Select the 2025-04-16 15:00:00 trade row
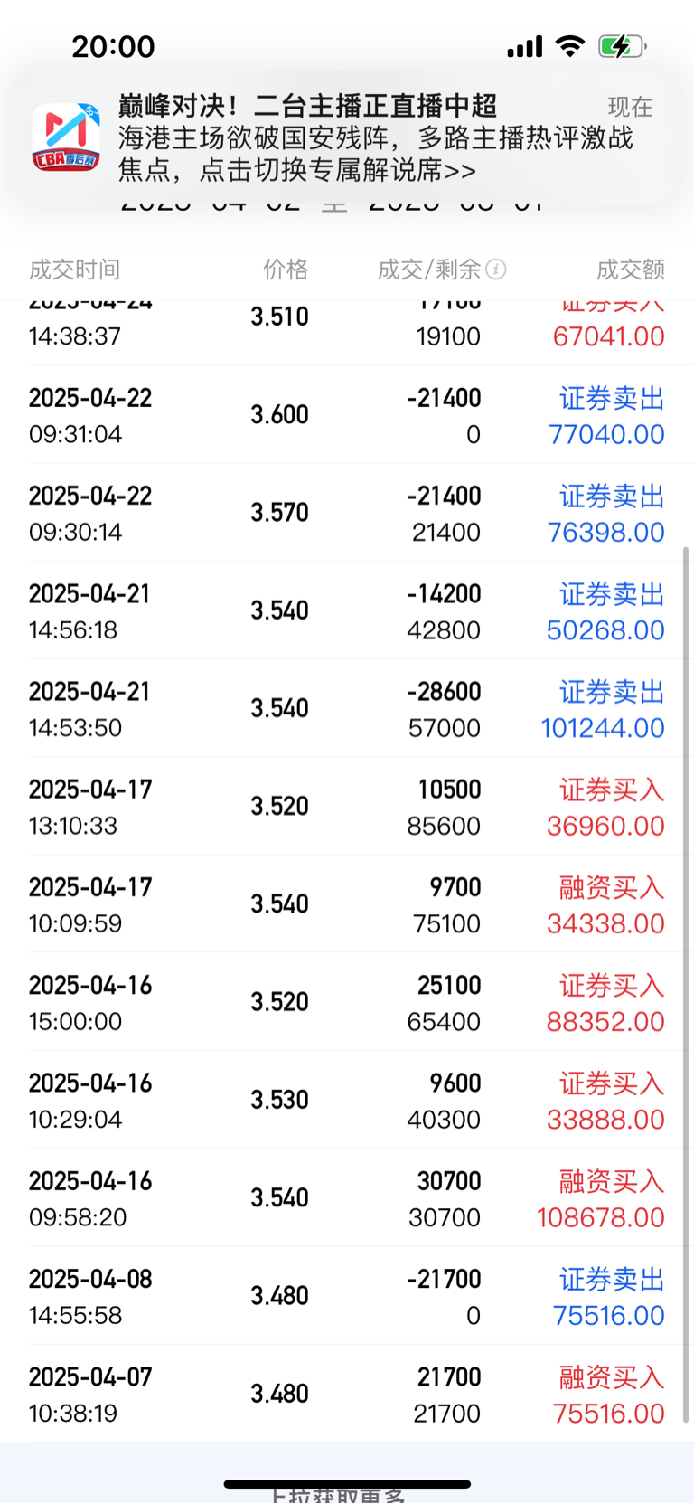Viewport: 694px width, 1504px height. pyautogui.click(x=346, y=1002)
